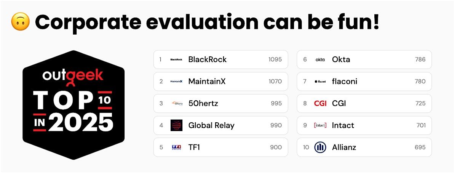Click the Okta logo icon

320,59
